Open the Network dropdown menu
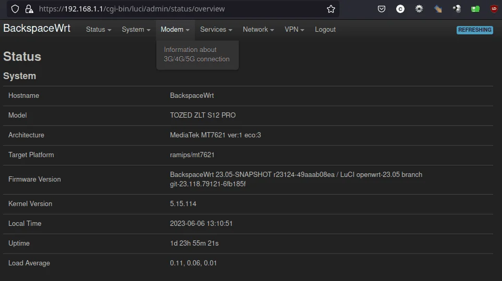 pyautogui.click(x=259, y=30)
